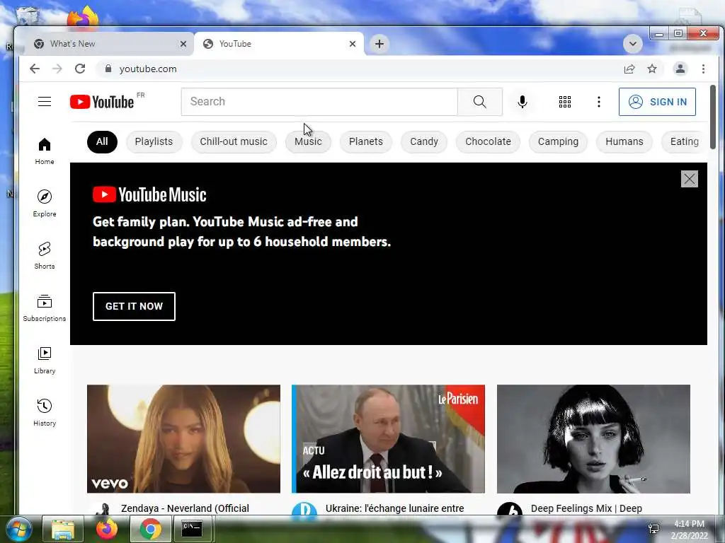Image resolution: width=725 pixels, height=543 pixels.
Task: Open the YouTube hamburger guide menu
Action: point(45,102)
